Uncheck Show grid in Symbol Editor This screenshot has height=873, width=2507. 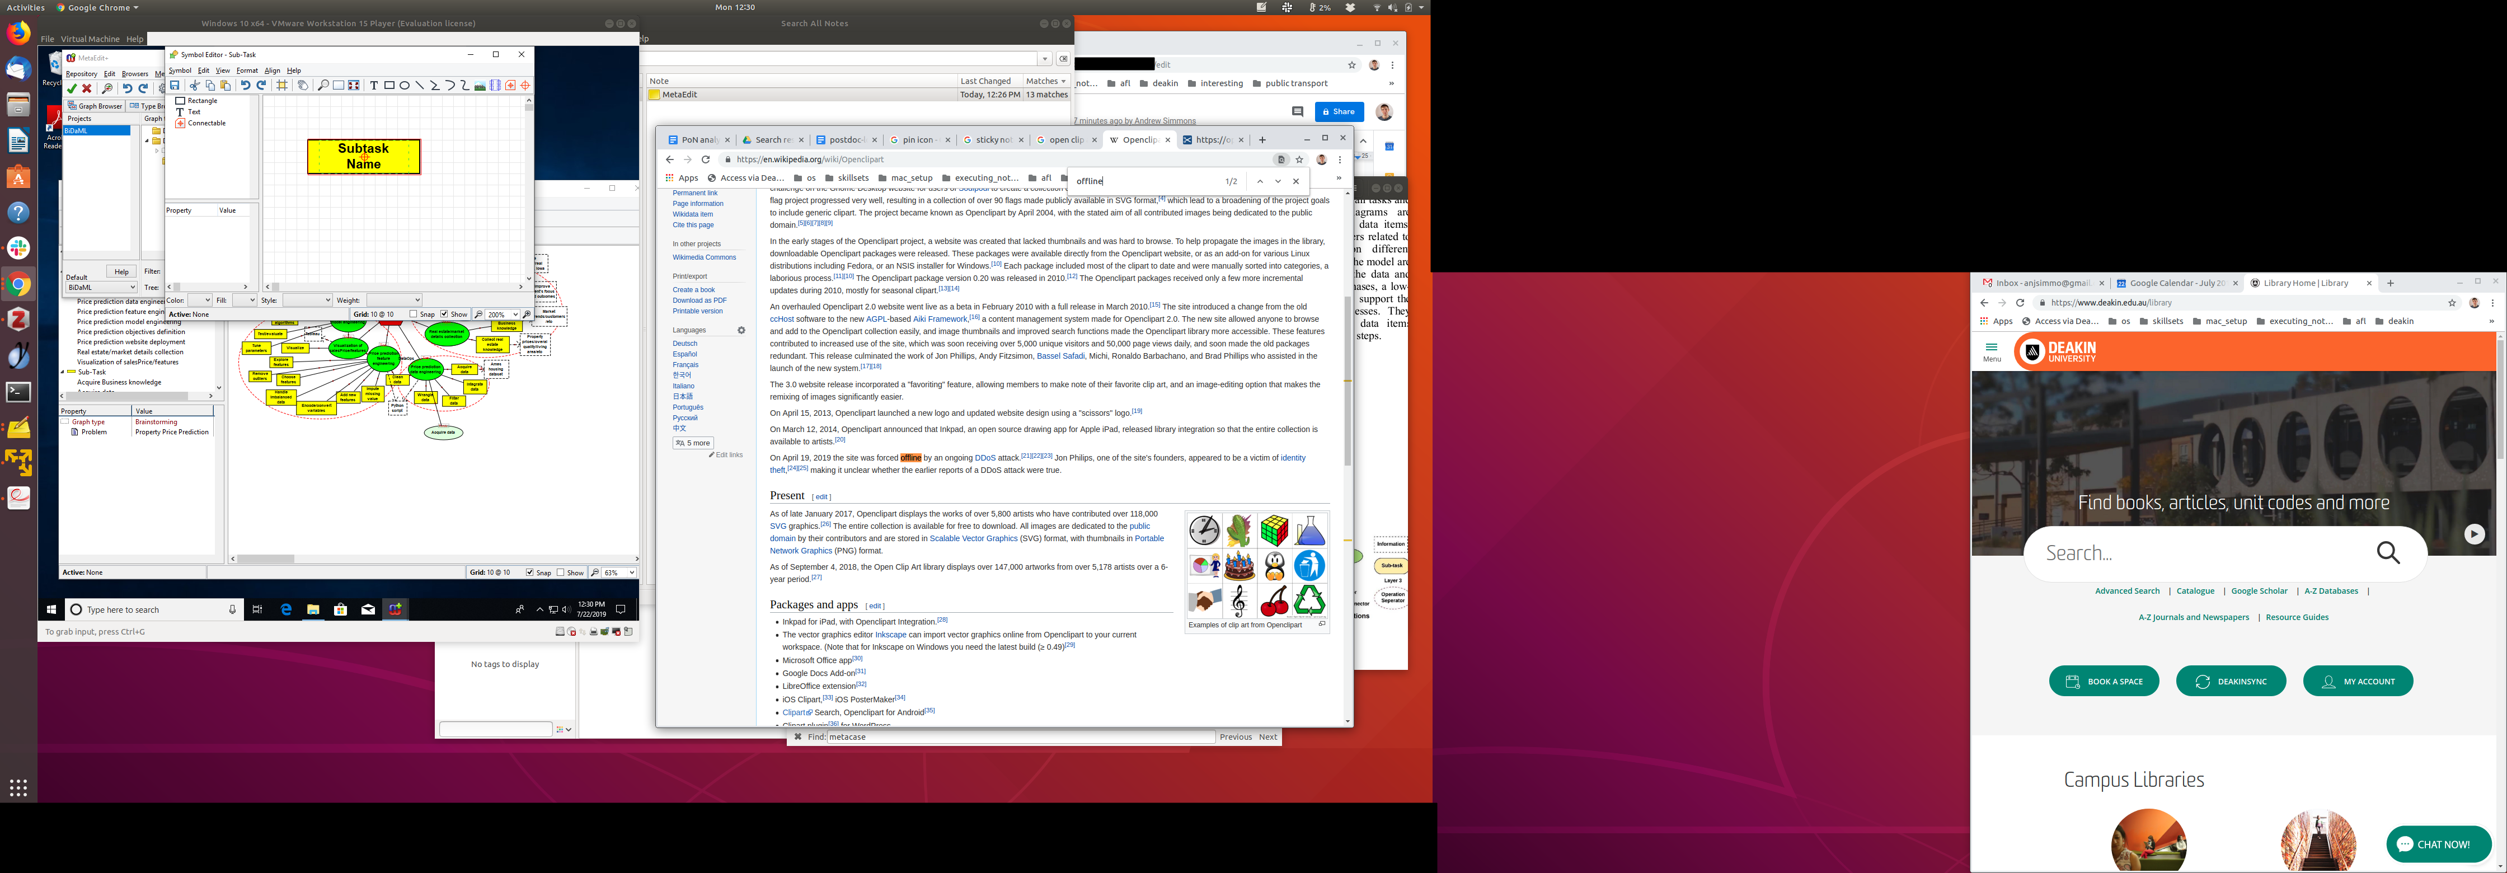tap(445, 315)
